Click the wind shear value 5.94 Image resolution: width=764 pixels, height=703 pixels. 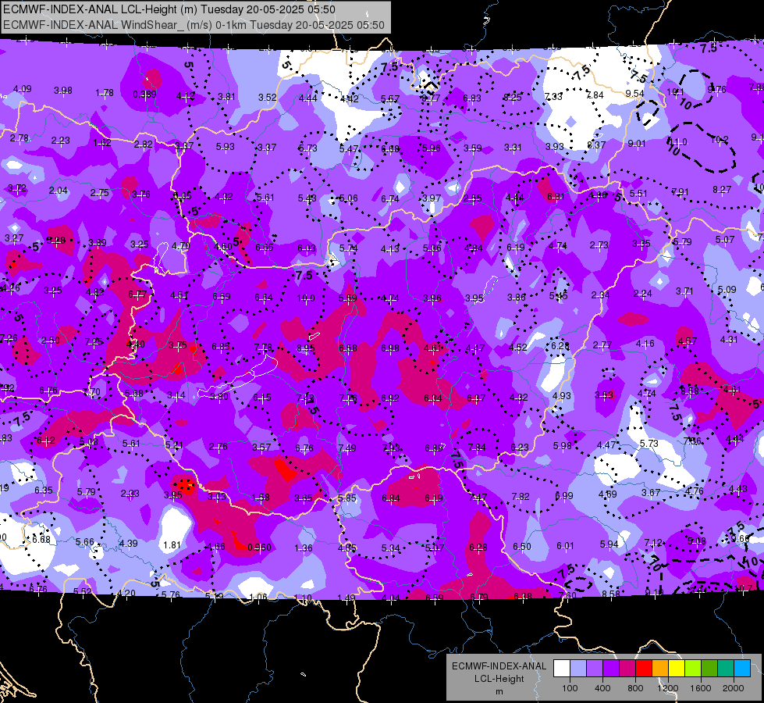pos(609,544)
